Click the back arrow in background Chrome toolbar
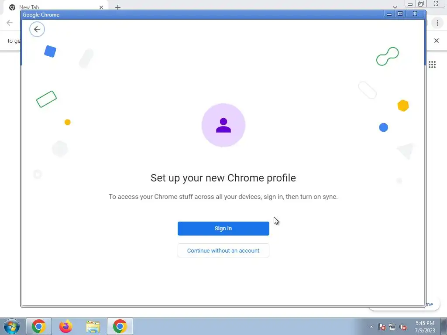This screenshot has height=335, width=447. 10,23
